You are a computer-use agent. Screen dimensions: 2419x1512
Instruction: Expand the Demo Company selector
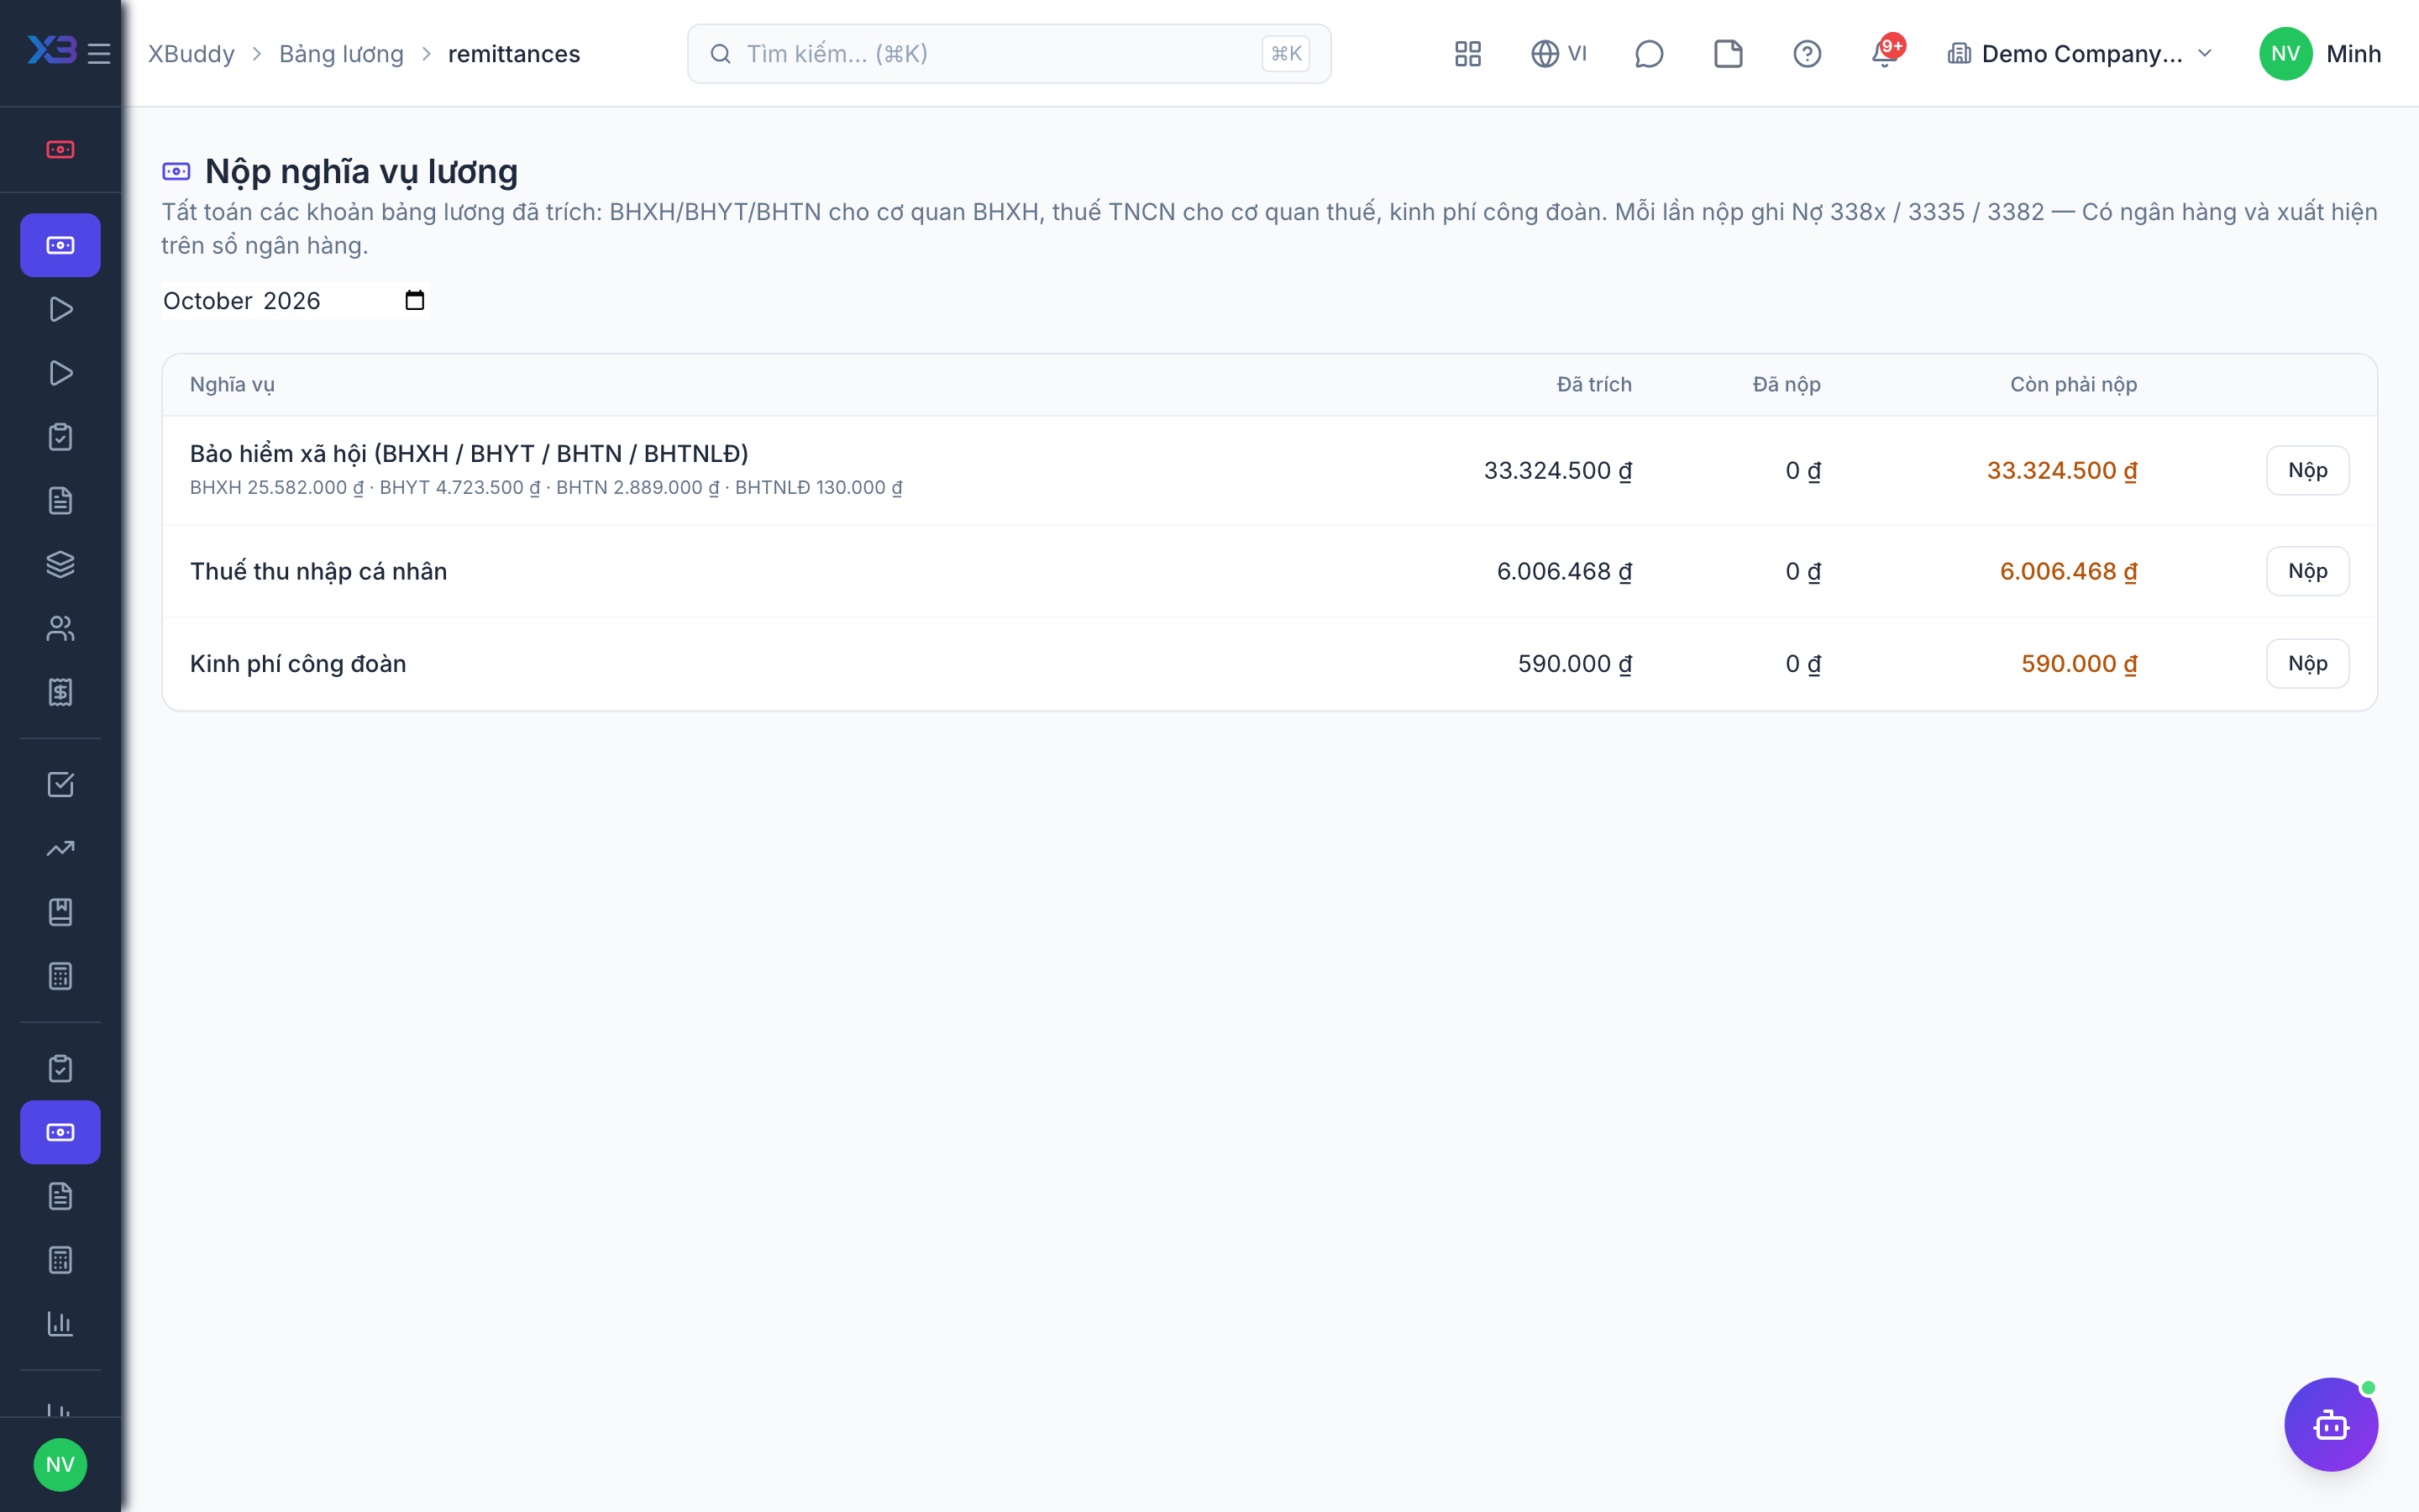(2081, 54)
